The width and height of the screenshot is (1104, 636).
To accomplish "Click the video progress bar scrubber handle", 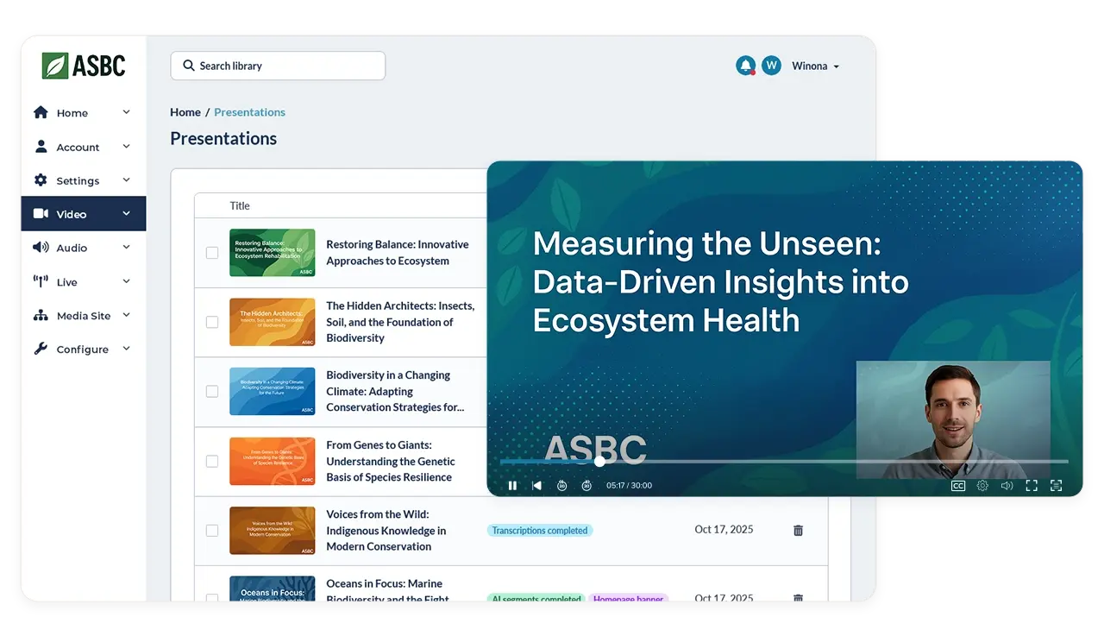I will (599, 462).
